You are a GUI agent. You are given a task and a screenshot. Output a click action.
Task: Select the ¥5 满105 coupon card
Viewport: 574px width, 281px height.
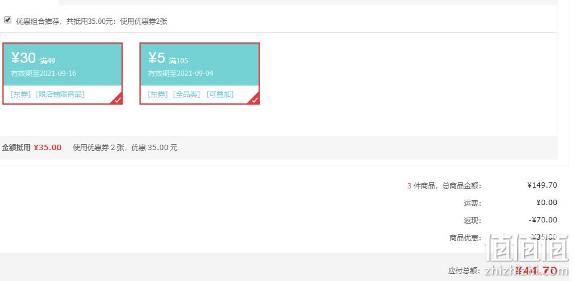(x=199, y=74)
